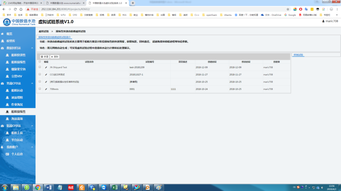Click the pencil edit icon for JN Shipyard Test
Screen dimensions: 341x191
click(46, 68)
